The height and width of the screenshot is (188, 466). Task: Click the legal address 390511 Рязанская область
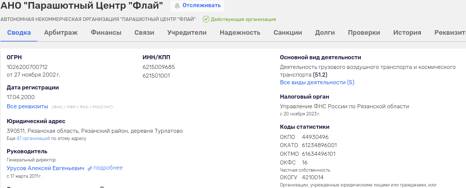(x=94, y=131)
